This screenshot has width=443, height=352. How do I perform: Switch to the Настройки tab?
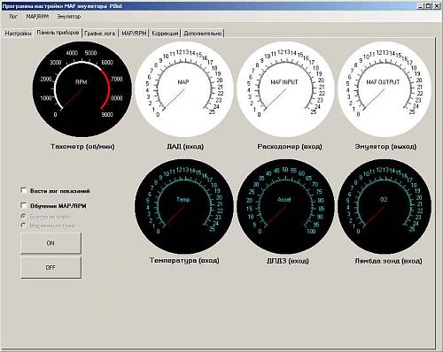[x=18, y=34]
